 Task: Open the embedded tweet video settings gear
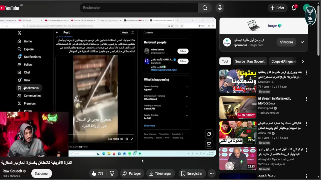(127, 139)
